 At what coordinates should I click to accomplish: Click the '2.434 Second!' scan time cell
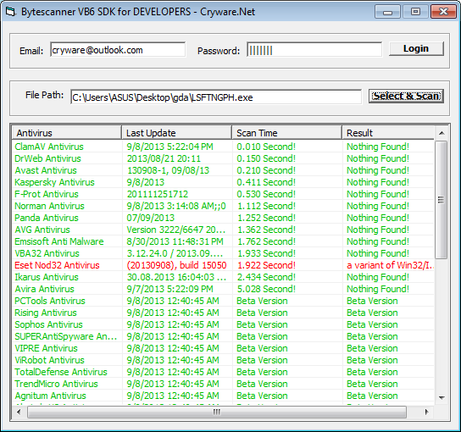click(x=266, y=277)
